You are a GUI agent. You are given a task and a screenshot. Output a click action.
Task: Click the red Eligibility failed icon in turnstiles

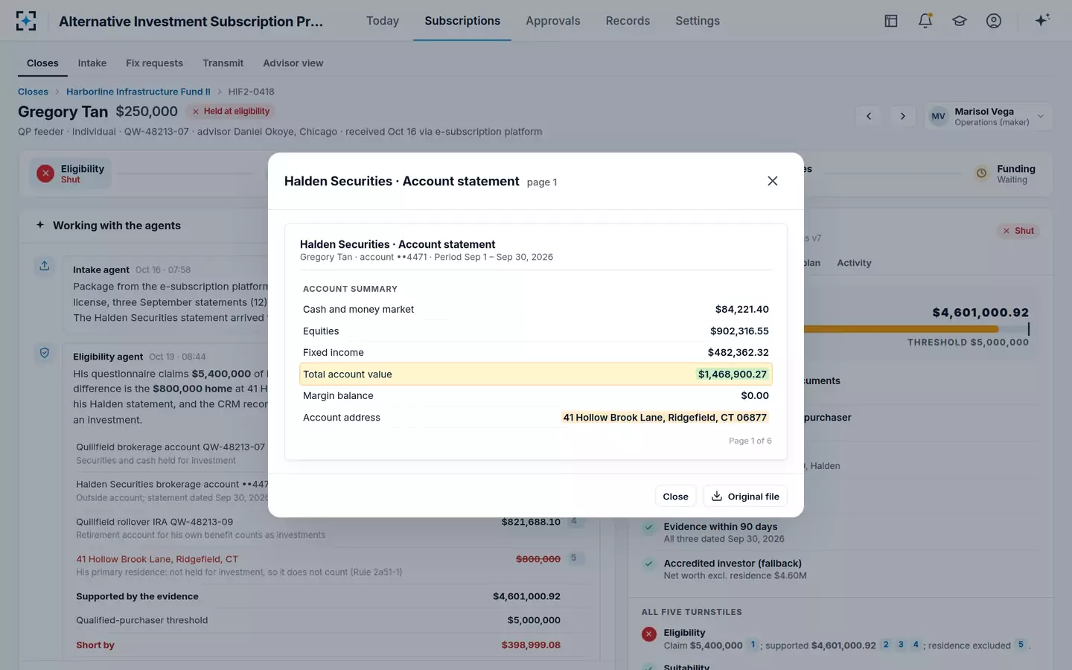(649, 634)
